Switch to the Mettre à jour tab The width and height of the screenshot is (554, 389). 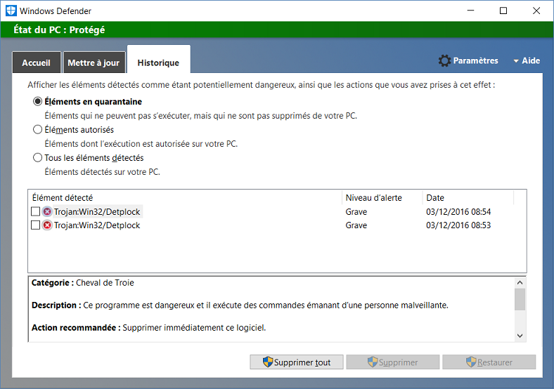pos(94,62)
